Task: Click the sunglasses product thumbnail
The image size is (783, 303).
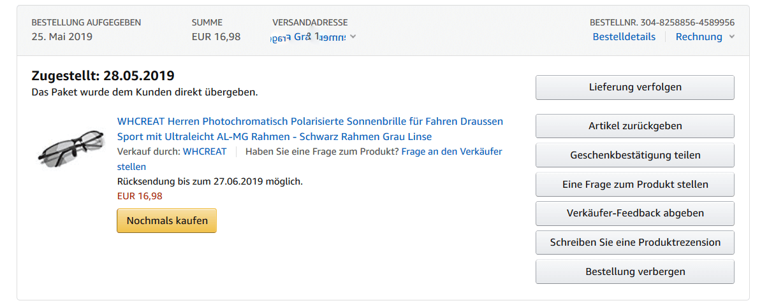Action: [x=69, y=148]
